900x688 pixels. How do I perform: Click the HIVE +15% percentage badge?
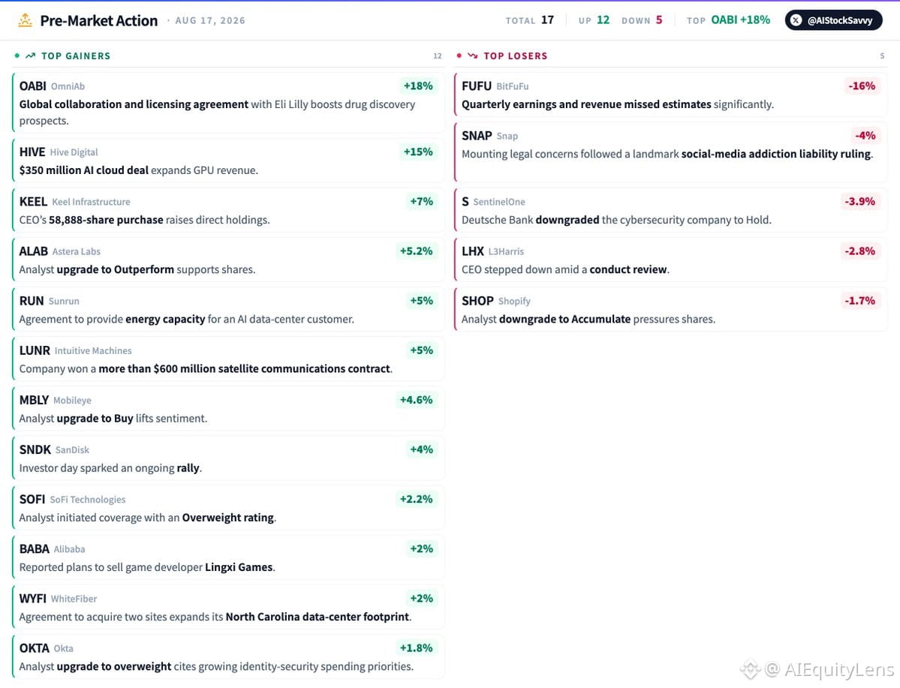(418, 152)
